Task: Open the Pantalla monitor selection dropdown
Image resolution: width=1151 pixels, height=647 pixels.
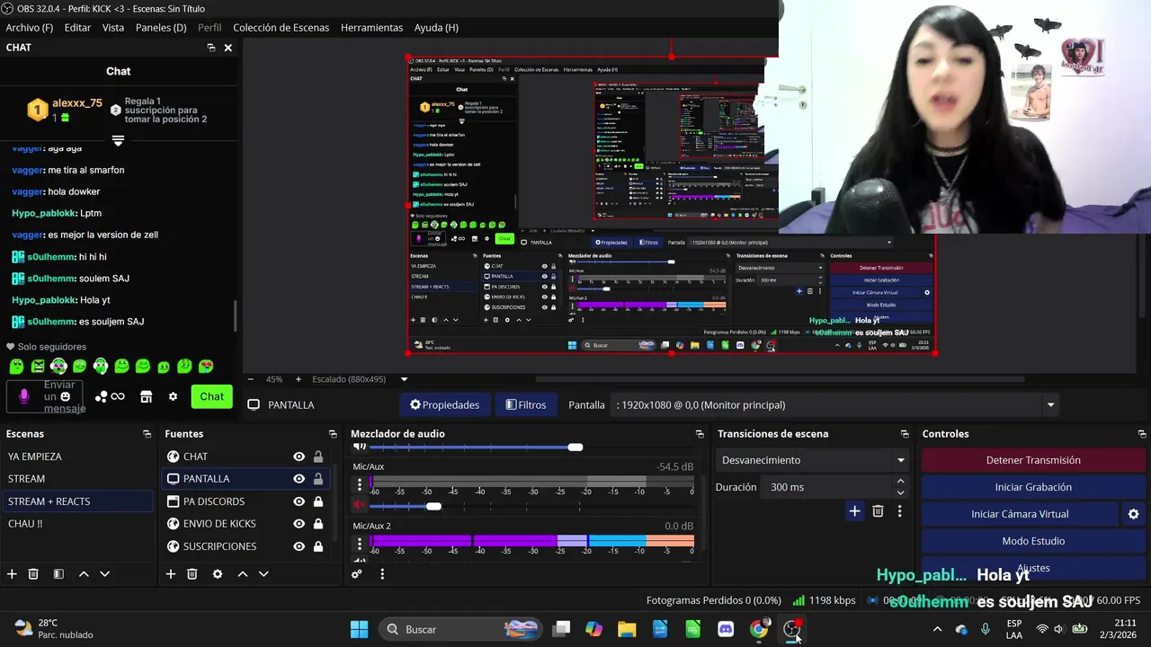Action: [x=835, y=405]
